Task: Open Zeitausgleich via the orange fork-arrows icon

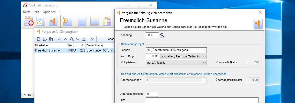Action: click(53, 21)
